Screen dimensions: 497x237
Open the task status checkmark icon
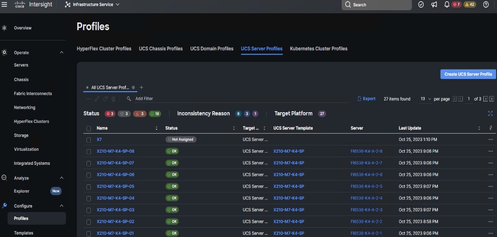pyautogui.click(x=421, y=5)
